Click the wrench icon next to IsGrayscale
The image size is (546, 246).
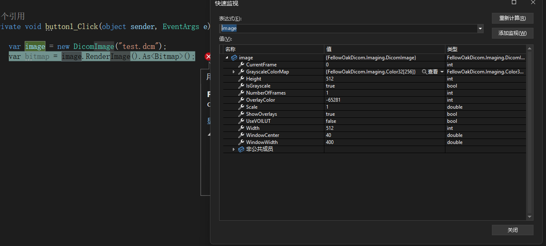point(241,85)
